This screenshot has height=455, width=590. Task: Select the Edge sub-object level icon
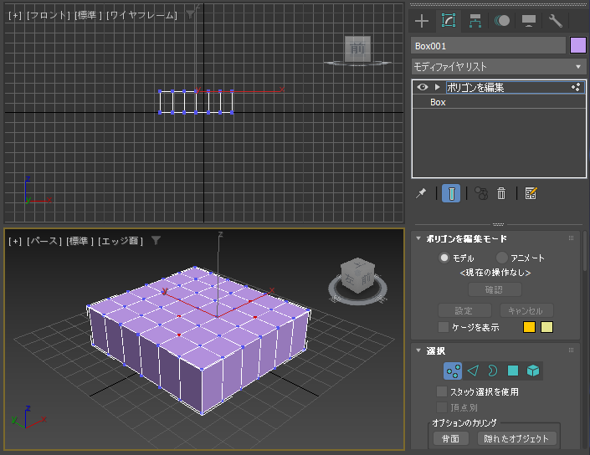tap(473, 371)
